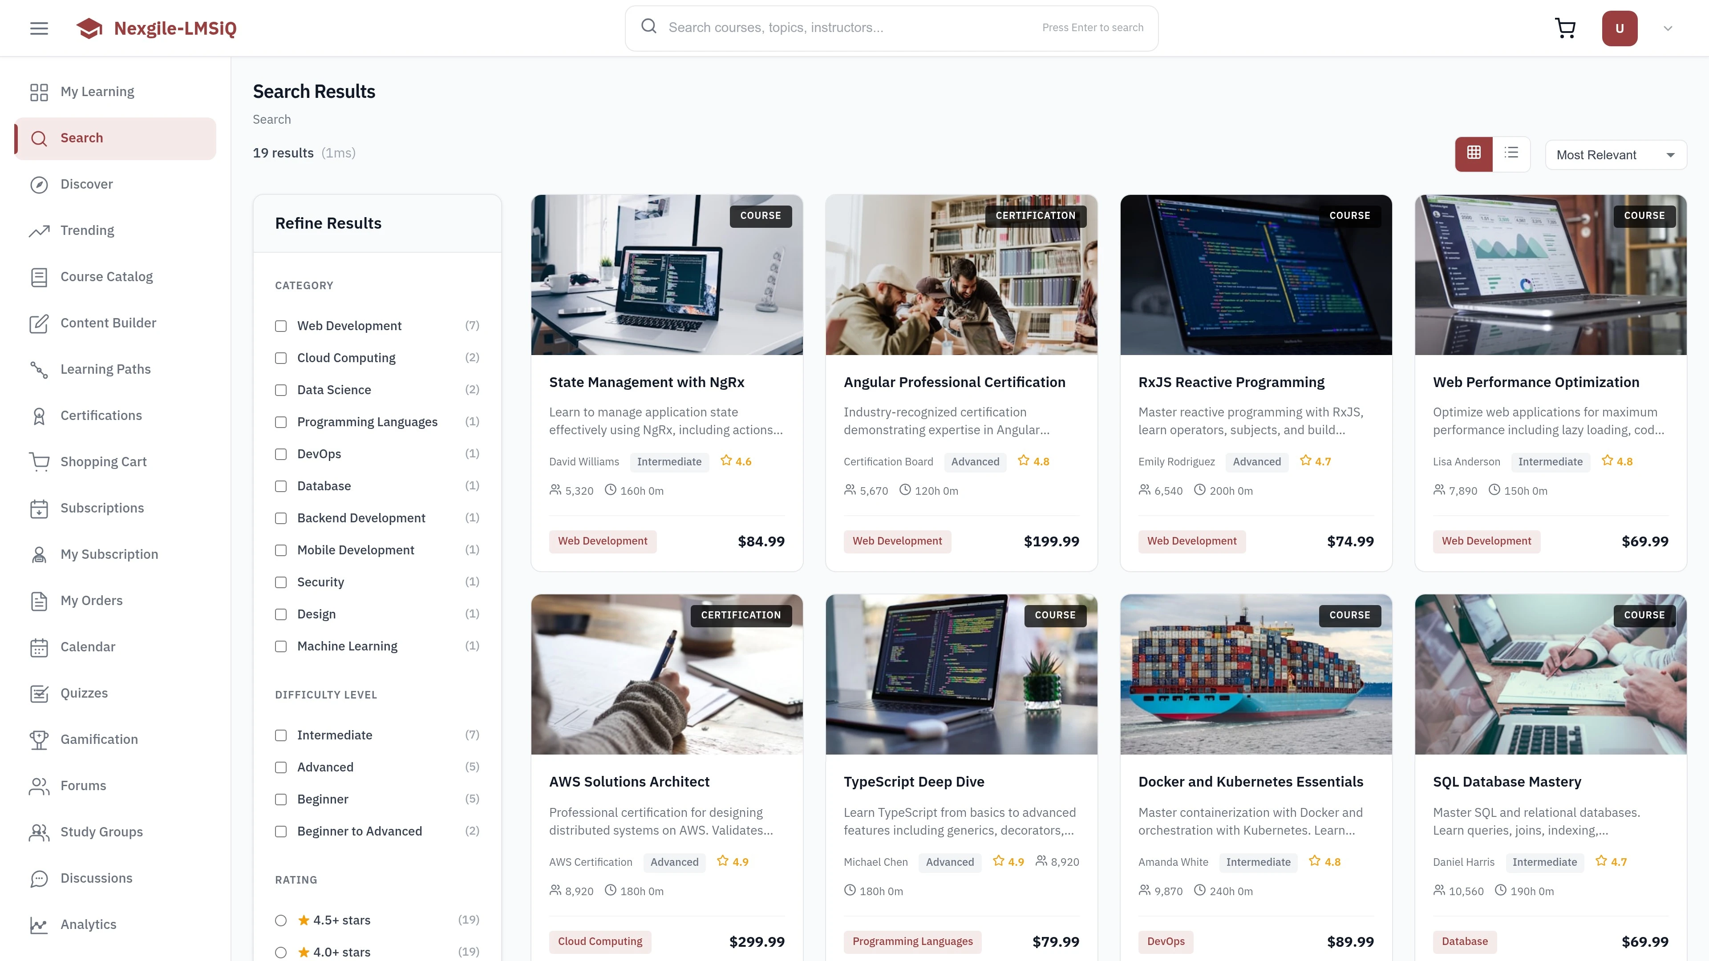The width and height of the screenshot is (1709, 961).
Task: Click the user avatar U
Action: pos(1620,28)
